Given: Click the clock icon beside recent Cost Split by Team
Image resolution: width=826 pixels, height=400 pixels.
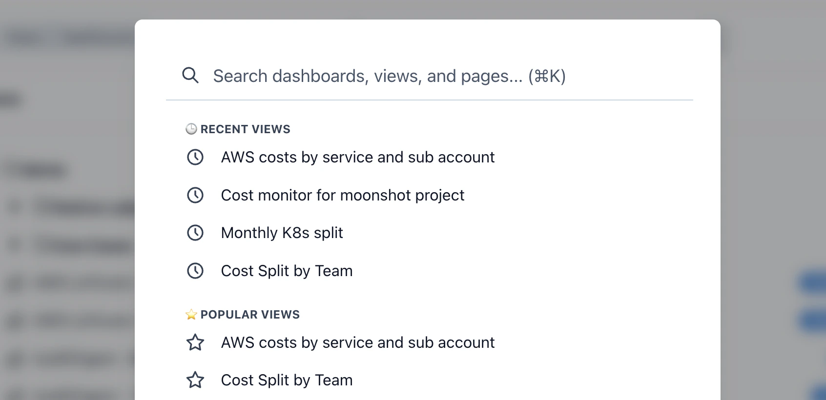Looking at the screenshot, I should click(x=195, y=271).
